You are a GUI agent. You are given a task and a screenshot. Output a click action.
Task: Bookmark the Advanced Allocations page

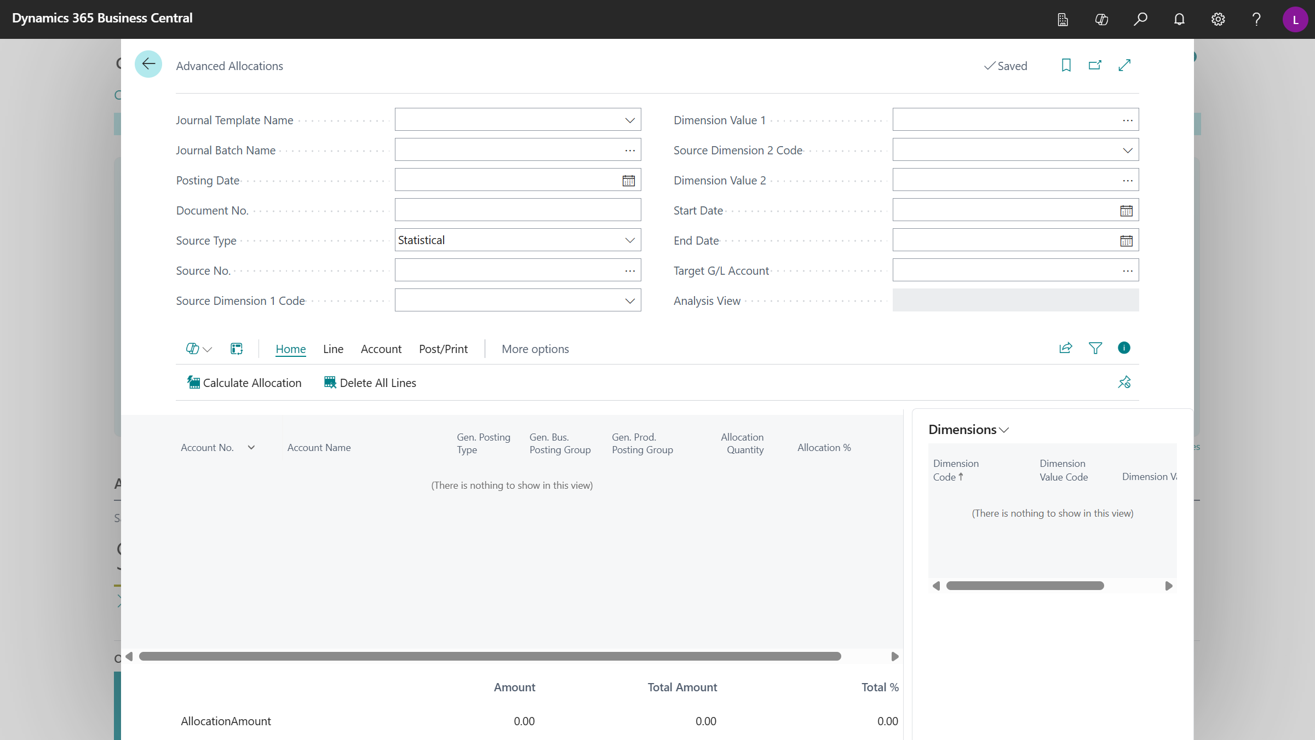pyautogui.click(x=1066, y=65)
